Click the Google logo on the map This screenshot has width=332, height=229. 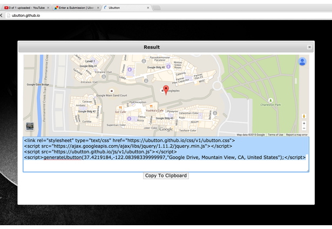tap(166, 129)
